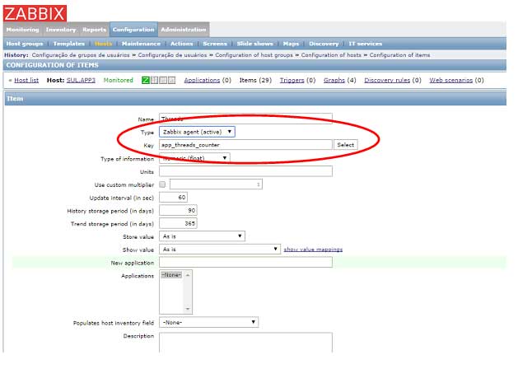Click history link Configuration of items

[399, 55]
